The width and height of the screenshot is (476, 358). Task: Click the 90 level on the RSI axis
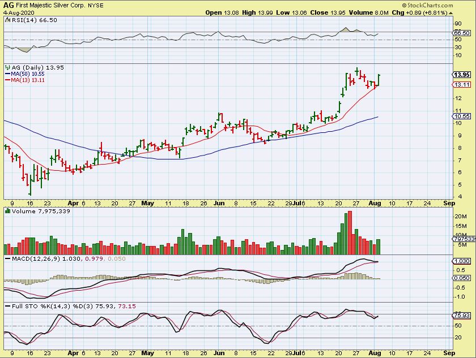point(458,24)
